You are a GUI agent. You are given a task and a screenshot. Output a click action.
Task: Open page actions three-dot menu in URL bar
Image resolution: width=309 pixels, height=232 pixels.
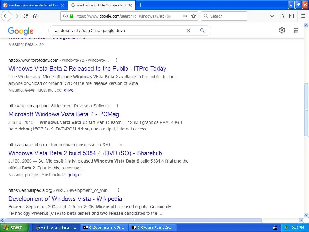[x=185, y=16]
